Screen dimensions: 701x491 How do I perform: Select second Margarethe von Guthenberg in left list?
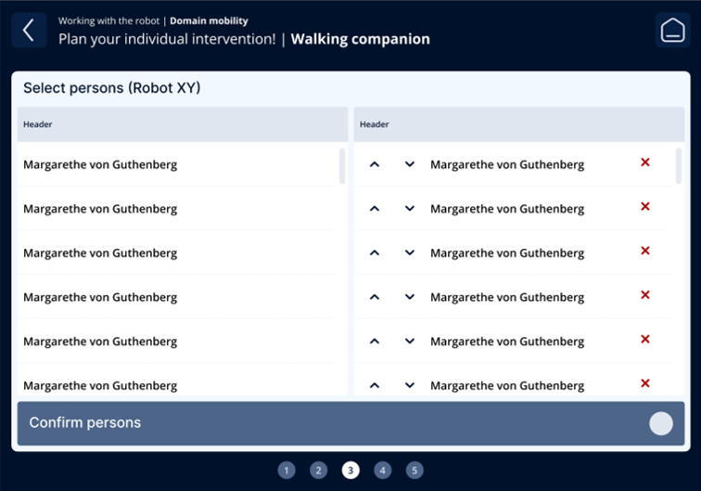click(175, 209)
